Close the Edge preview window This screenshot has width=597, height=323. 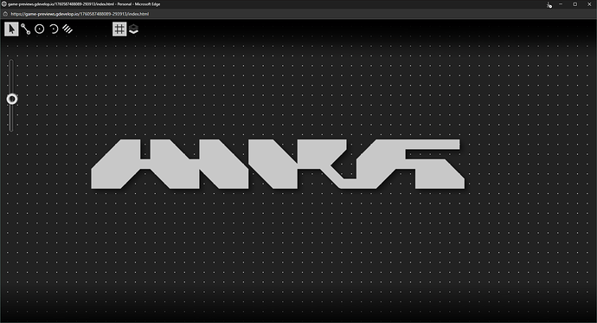(x=589, y=4)
